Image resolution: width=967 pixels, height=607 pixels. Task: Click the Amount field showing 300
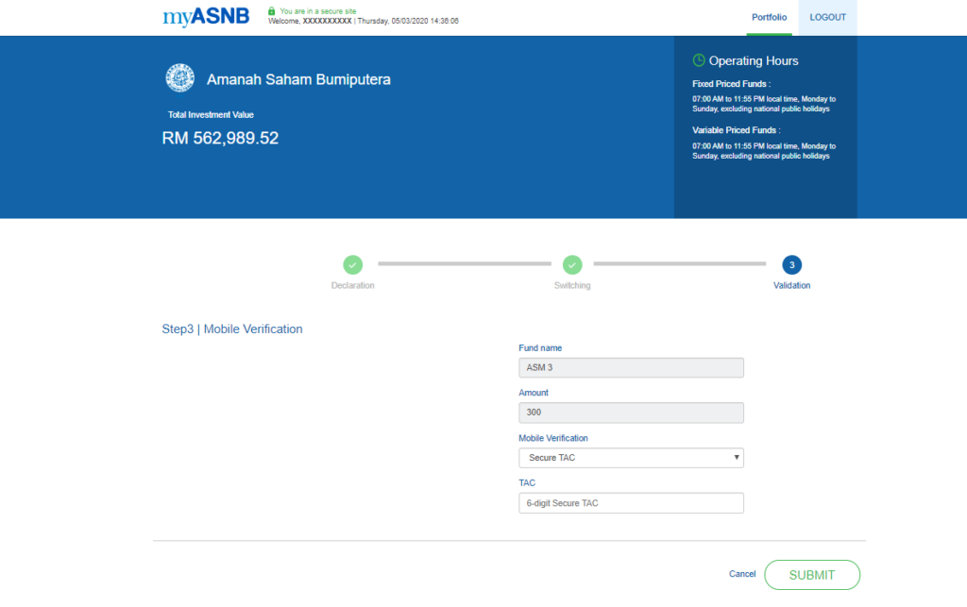[631, 413]
